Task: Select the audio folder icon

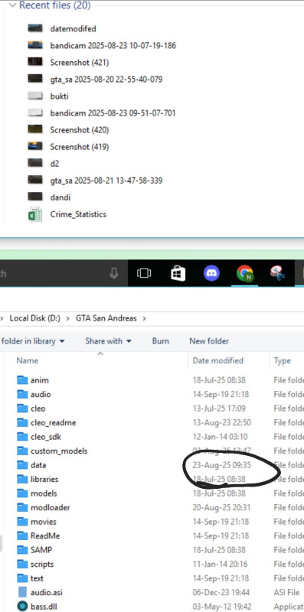Action: [23, 394]
